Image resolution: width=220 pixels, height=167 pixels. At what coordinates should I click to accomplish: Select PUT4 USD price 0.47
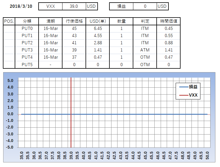coord(98,57)
